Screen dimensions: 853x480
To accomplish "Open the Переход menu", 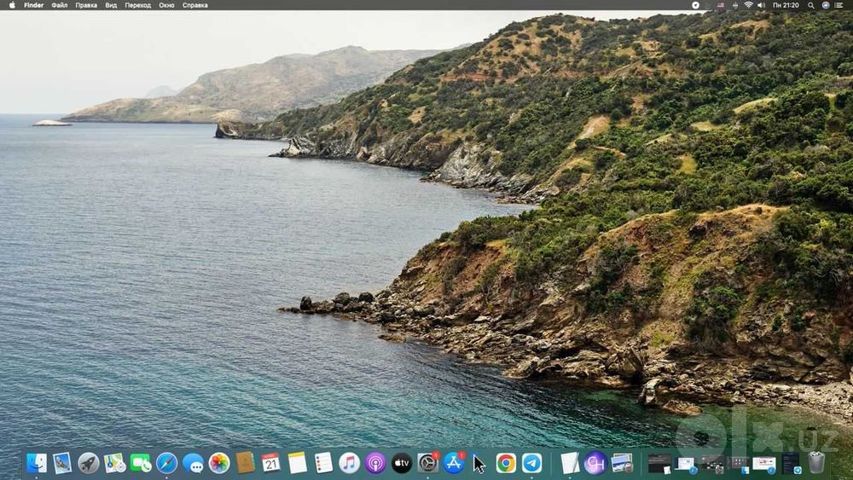I will [137, 5].
